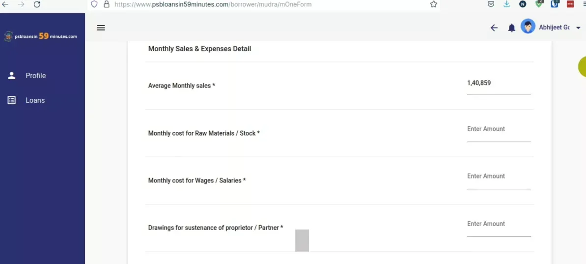Viewport: 586px width, 264px height.
Task: Click the notification bell icon
Action: pos(511,28)
